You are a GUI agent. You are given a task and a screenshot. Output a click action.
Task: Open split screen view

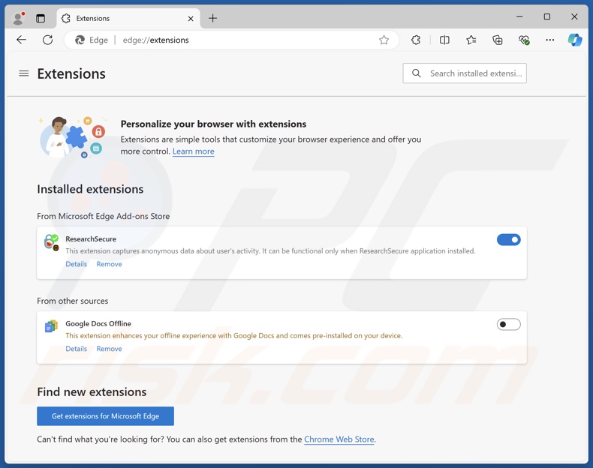tap(444, 40)
